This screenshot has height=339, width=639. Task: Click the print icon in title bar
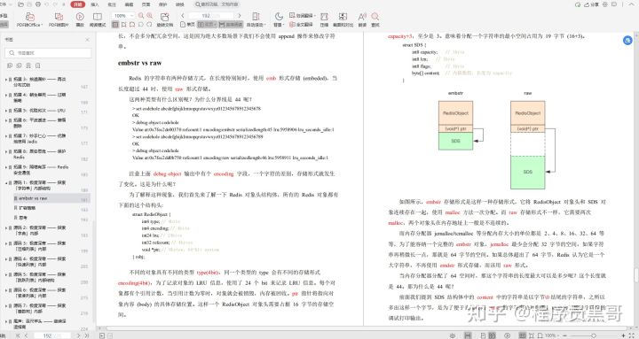(x=38, y=4)
